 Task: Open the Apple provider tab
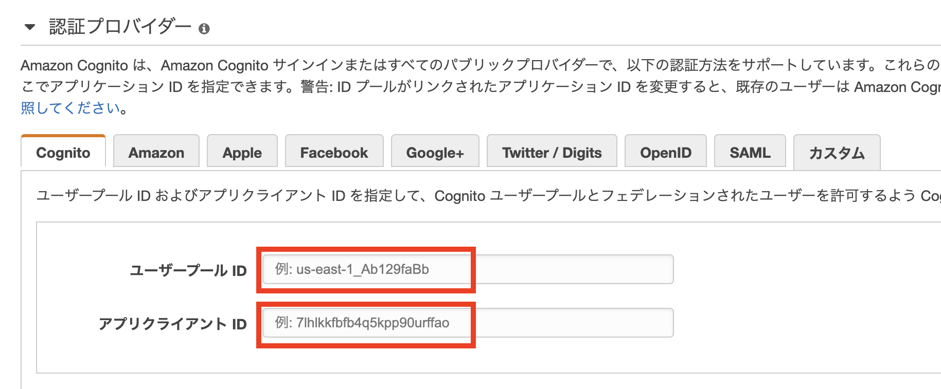[x=242, y=153]
